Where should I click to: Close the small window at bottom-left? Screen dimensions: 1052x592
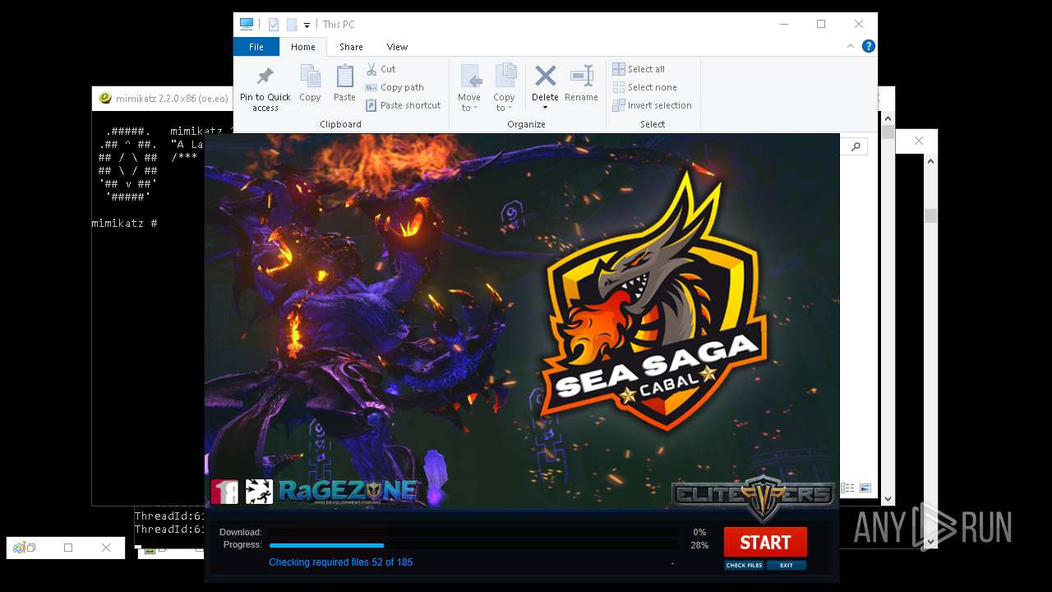[x=106, y=548]
